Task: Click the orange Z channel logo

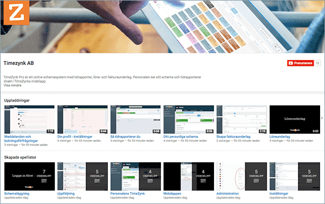Action: (16, 12)
